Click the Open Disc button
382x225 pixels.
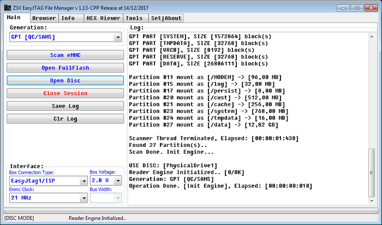[x=65, y=80]
